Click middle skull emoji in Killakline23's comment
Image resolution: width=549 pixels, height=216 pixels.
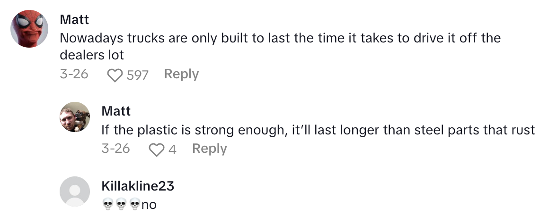(121, 205)
